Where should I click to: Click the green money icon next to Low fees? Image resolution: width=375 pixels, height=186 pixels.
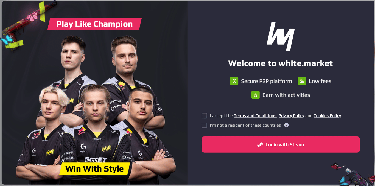[302, 81]
